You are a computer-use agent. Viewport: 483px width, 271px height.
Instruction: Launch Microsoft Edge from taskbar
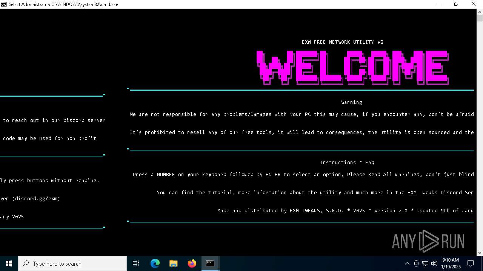point(155,263)
